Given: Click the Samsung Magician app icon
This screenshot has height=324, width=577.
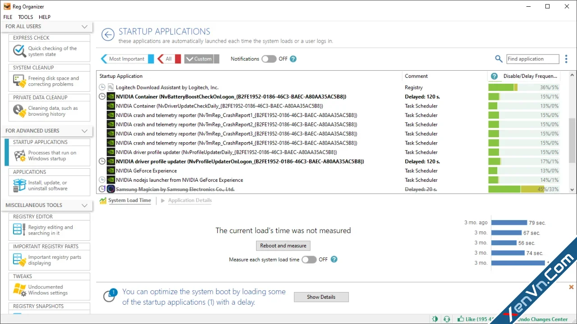Looking at the screenshot, I should pyautogui.click(x=111, y=189).
